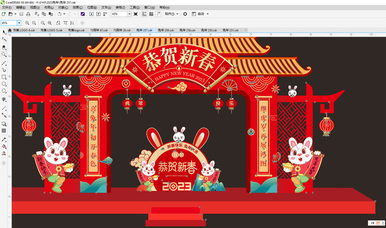Screen dimensions: 386x228
Task: Click the toolbox quick customize plus button
Action: (x=4, y=163)
